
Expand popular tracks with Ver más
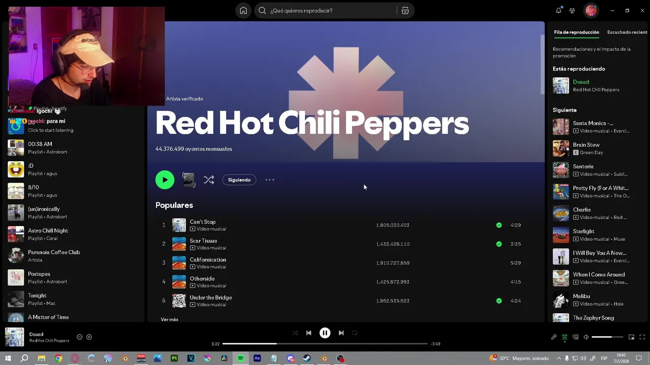point(170,319)
